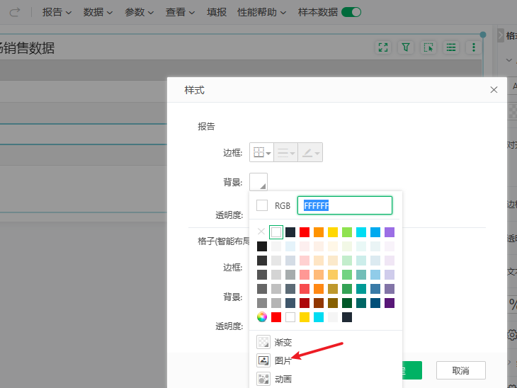Close the 样式 dialog
The height and width of the screenshot is (388, 517).
pos(494,90)
